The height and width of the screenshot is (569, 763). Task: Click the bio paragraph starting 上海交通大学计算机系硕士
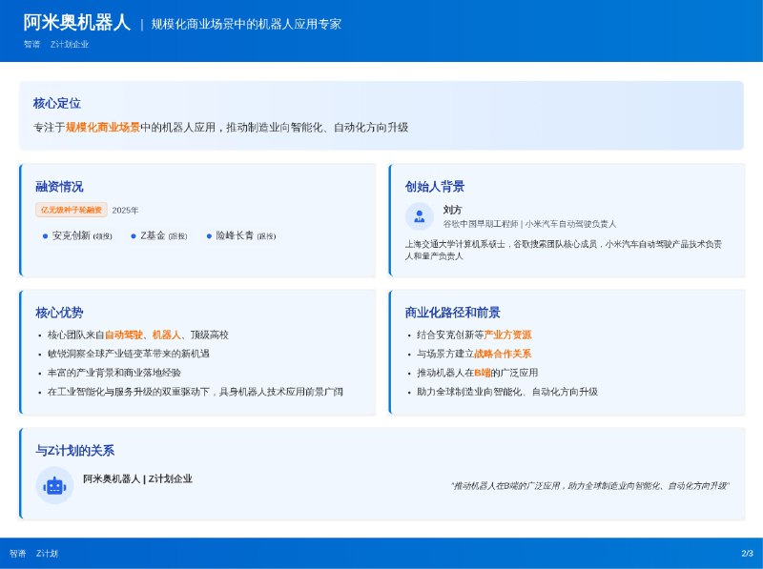click(x=564, y=250)
